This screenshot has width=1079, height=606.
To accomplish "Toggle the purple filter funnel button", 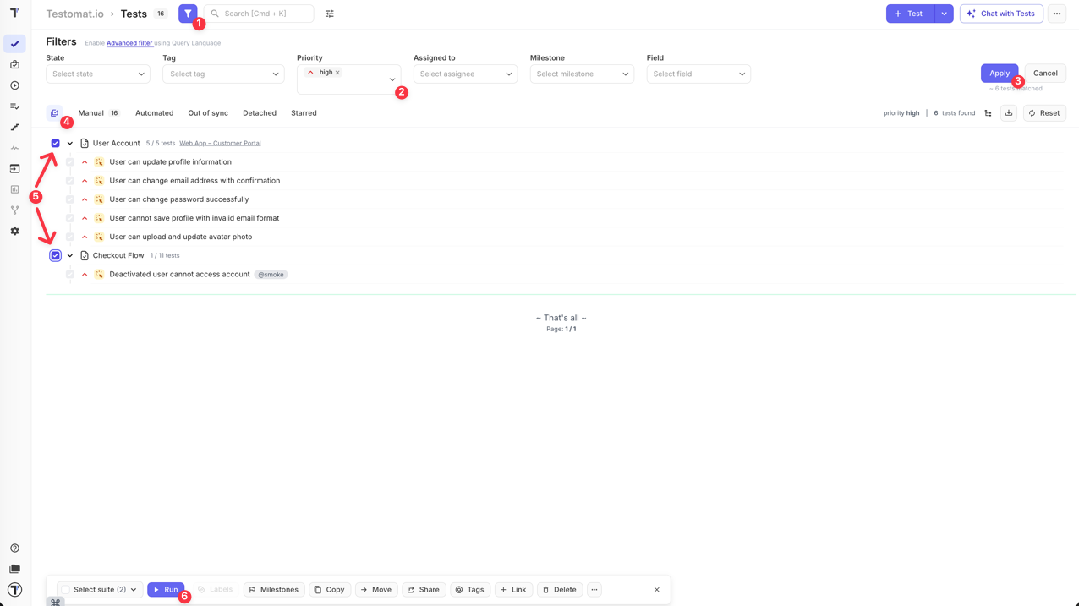I will (188, 14).
